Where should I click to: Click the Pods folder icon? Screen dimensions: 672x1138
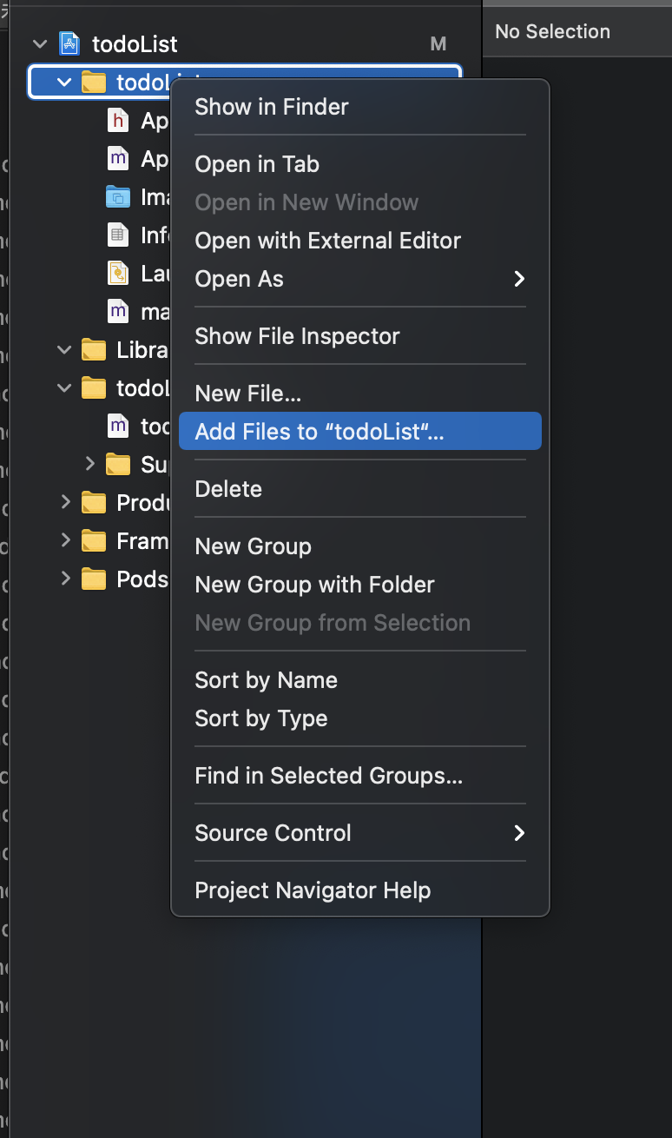pyautogui.click(x=93, y=579)
